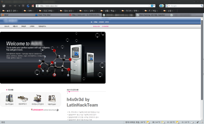
Task: Switch site language to CHINESE
Action: click(x=105, y=26)
